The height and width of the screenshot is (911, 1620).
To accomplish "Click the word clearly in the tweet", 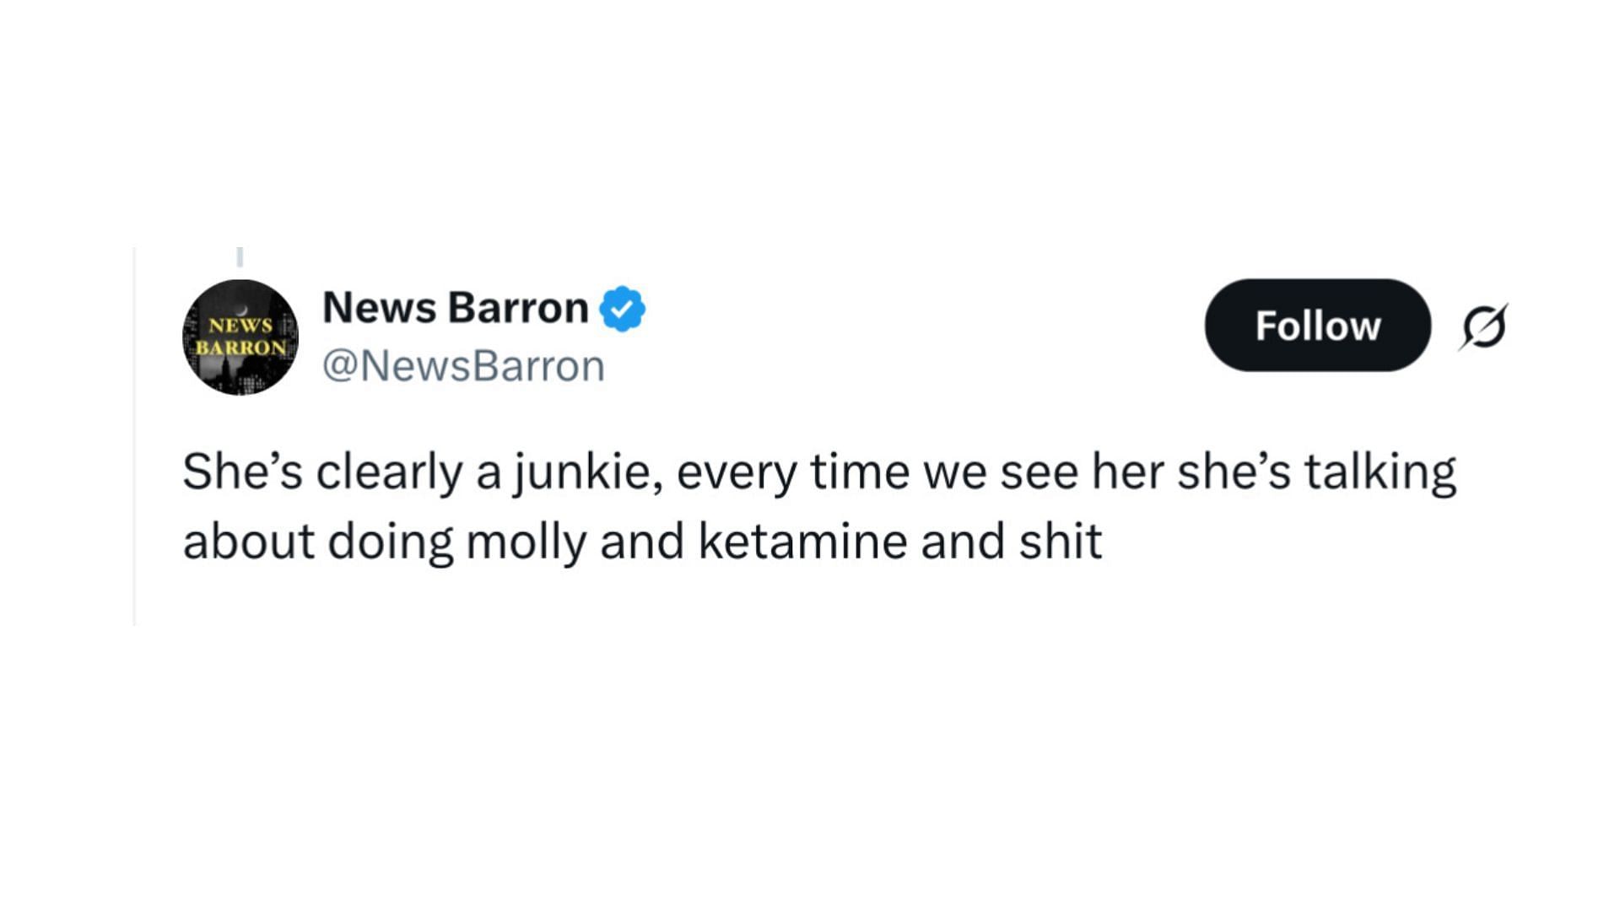I will [390, 472].
